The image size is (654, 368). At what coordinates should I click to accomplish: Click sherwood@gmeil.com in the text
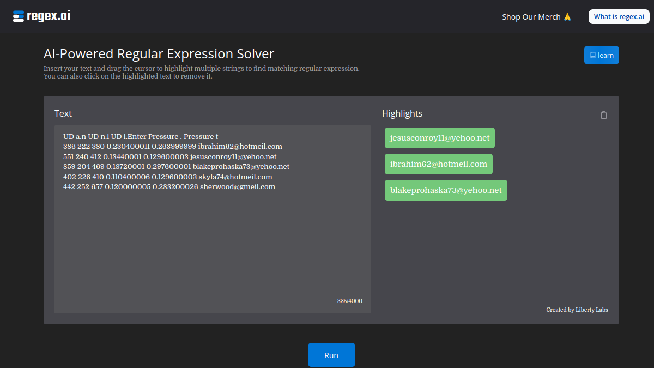click(238, 186)
